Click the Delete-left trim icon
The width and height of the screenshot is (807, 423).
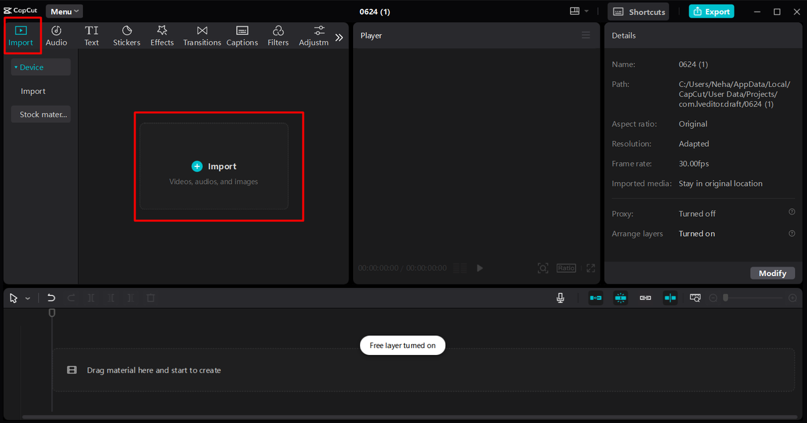point(111,298)
